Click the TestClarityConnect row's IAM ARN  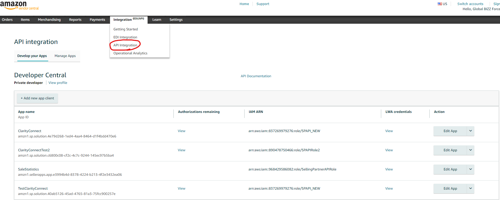point(284,189)
